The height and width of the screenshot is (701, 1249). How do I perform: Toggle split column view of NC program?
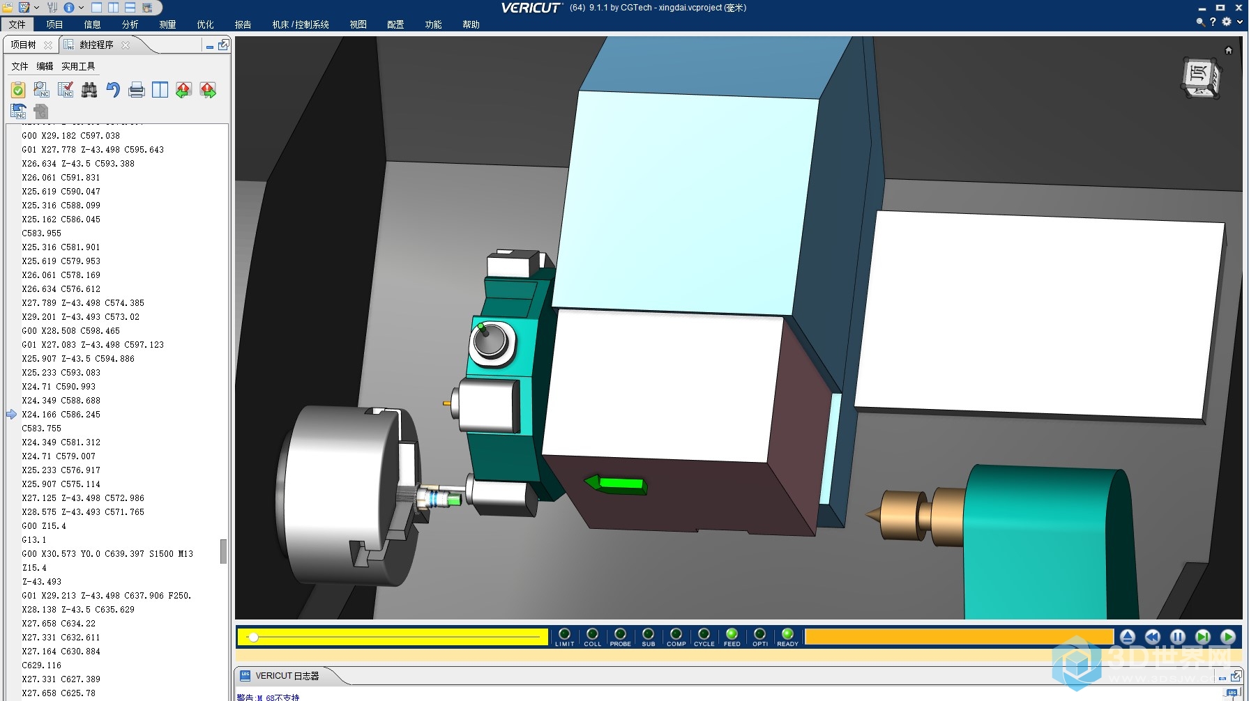[160, 90]
